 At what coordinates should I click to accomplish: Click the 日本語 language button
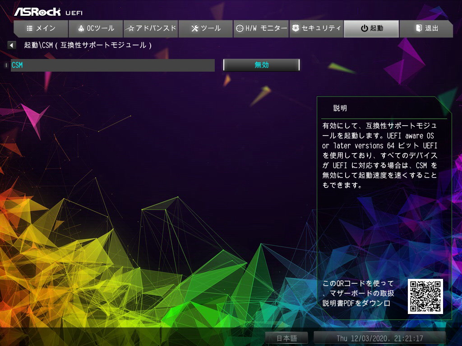pyautogui.click(x=286, y=338)
